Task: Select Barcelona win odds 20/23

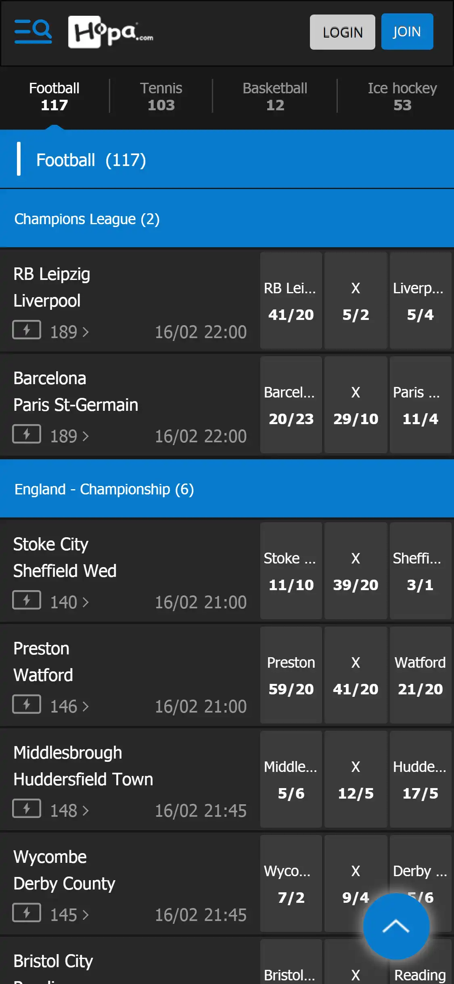Action: (x=291, y=405)
